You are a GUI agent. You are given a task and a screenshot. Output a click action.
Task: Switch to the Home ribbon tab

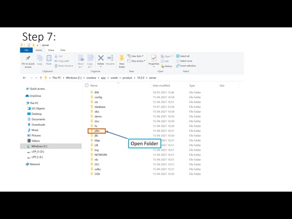point(39,50)
